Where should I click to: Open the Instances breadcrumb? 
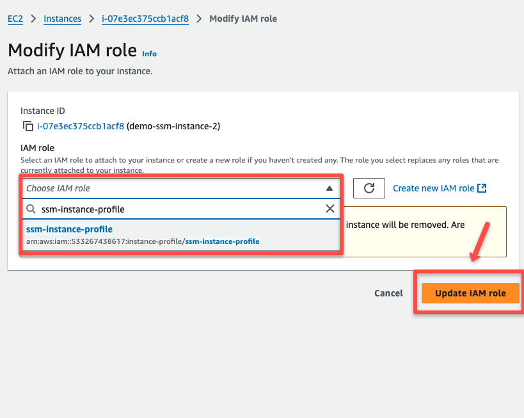(62, 19)
